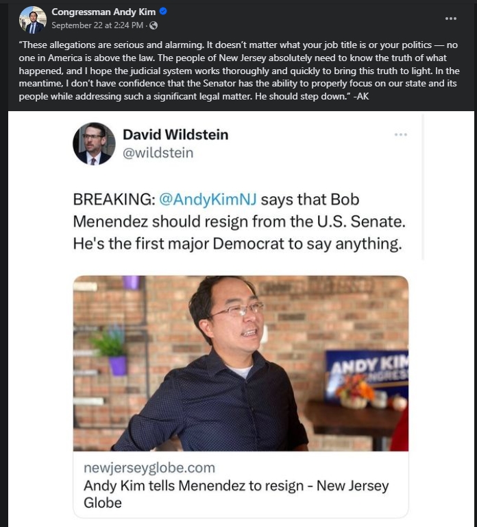Open the embedded tweet's three-dot menu
477x527 pixels.
tap(401, 134)
